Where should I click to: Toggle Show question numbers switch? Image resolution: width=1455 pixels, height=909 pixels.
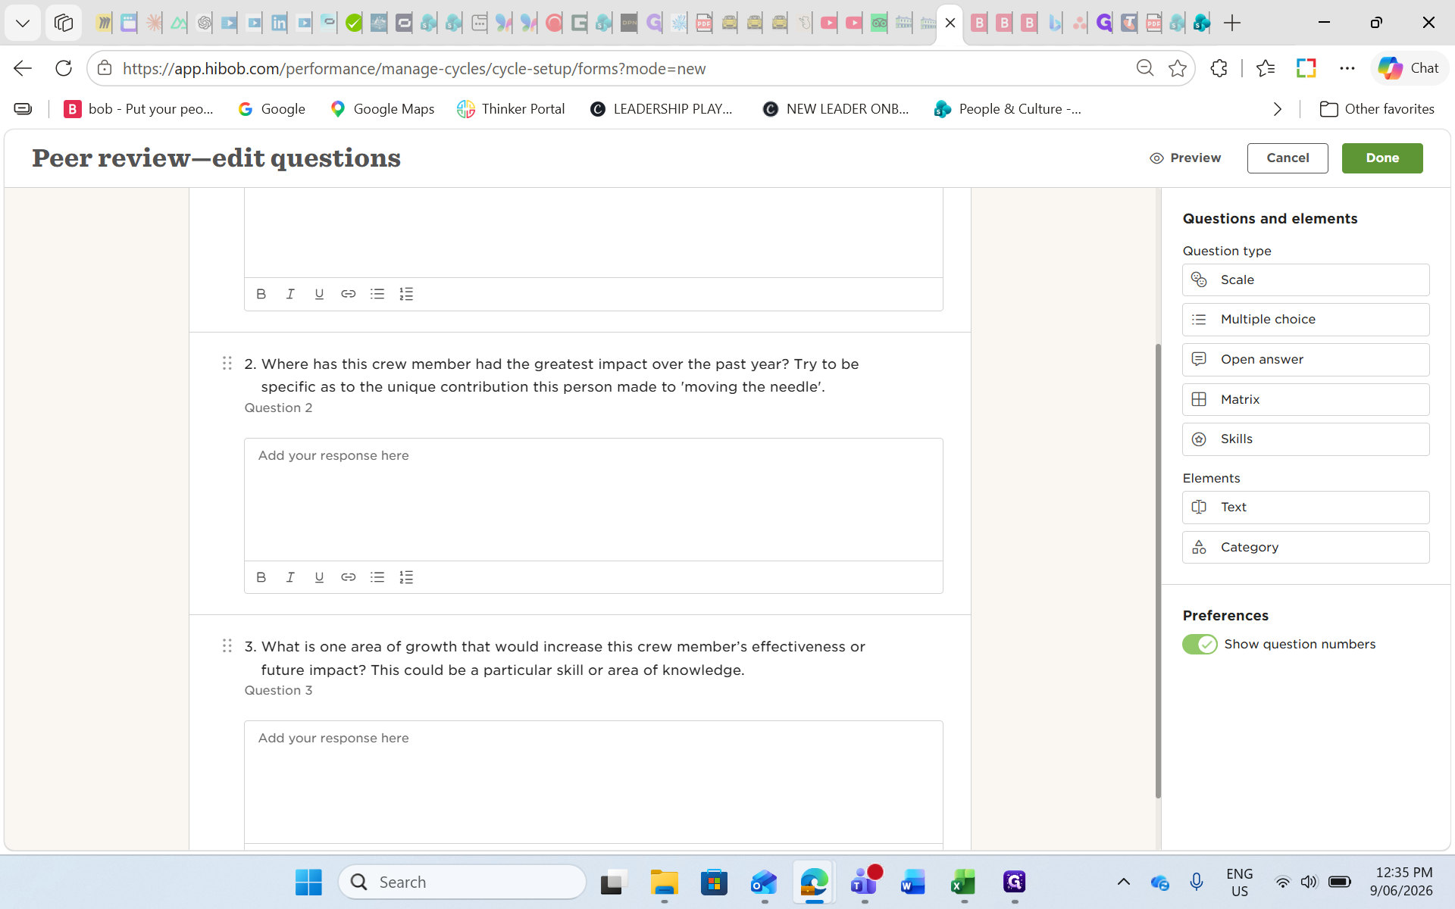pos(1200,644)
